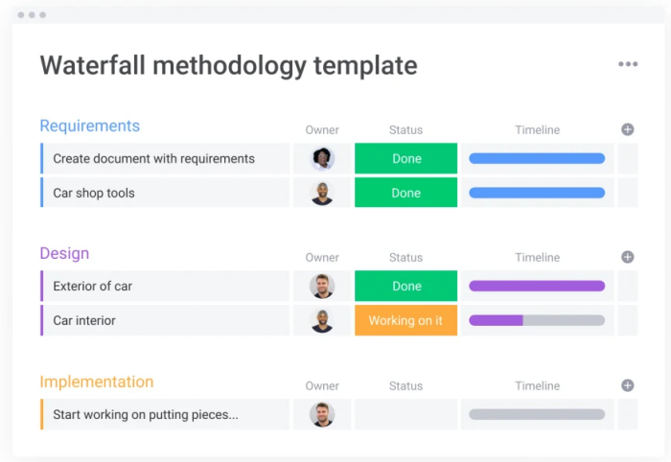671x462 pixels.
Task: Click the Waterfall methodology template board title
Action: (228, 66)
